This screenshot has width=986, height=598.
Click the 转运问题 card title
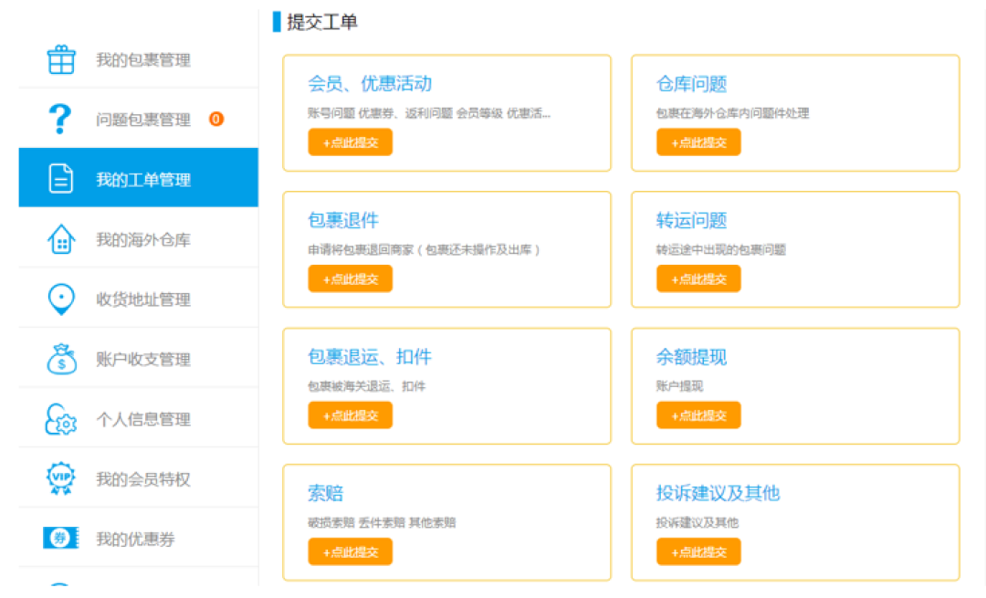click(x=692, y=220)
